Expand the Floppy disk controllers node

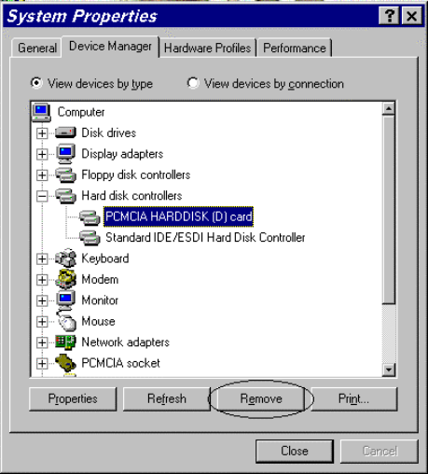point(42,175)
